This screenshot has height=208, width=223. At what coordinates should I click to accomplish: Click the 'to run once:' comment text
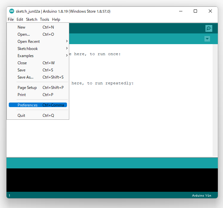point(105,54)
